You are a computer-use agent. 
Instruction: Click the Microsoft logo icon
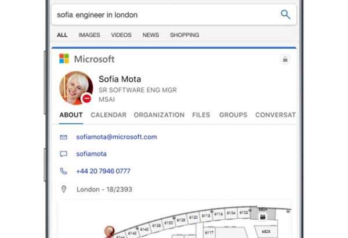[x=64, y=59]
